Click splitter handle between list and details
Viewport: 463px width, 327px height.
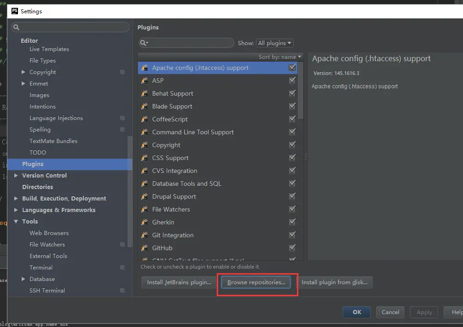[x=305, y=156]
